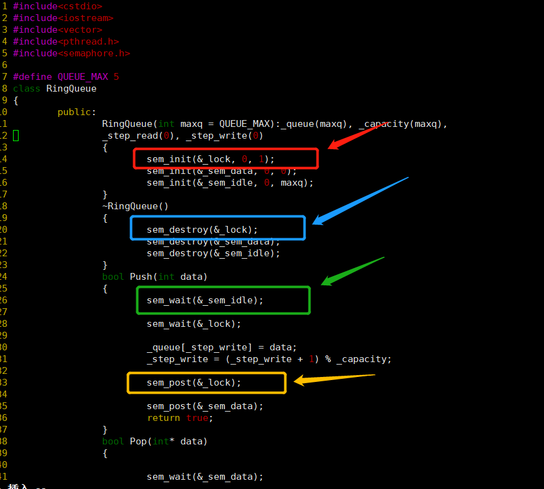544x489 pixels.
Task: Click the '_step_write = (_step_write + 1) % _capacity;' line
Action: [x=269, y=359]
